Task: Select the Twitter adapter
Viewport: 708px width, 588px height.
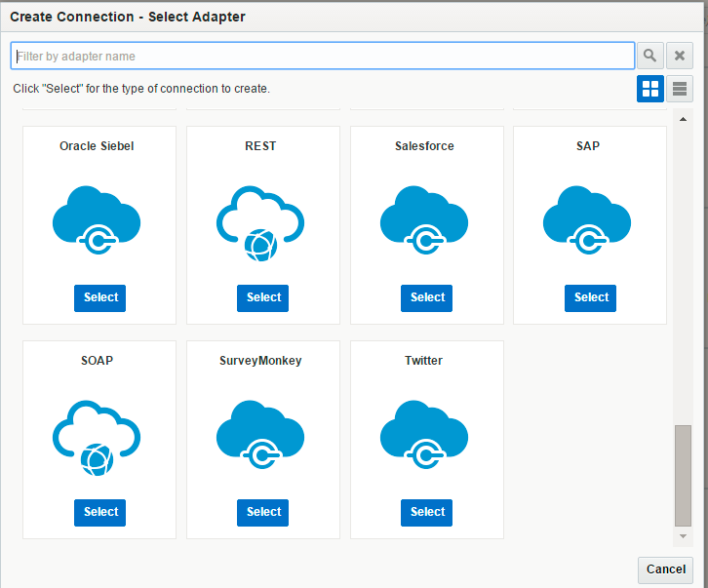Action: 427,513
